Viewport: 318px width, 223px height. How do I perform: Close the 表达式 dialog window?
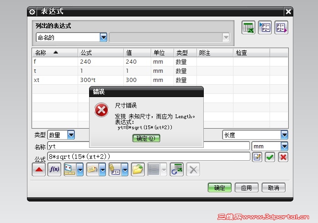[x=288, y=12]
